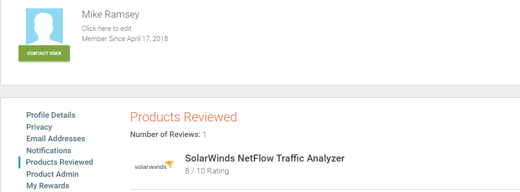Click the blue active marker beside Products Reviewed
The image size is (520, 192).
coord(19,162)
